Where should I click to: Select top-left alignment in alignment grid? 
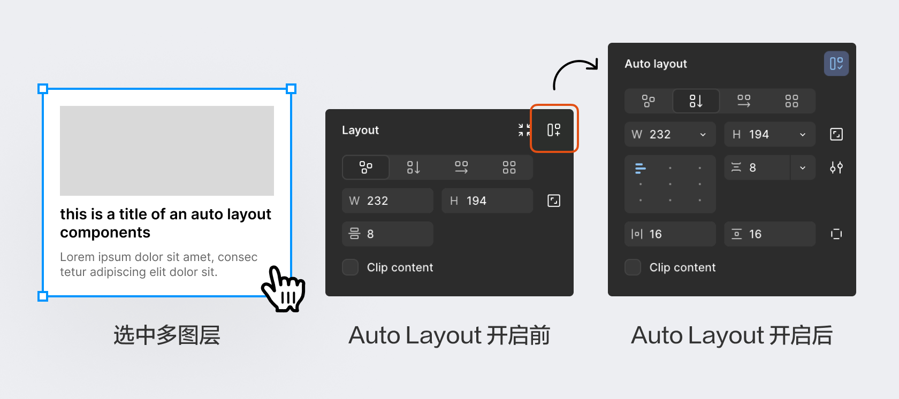point(641,168)
